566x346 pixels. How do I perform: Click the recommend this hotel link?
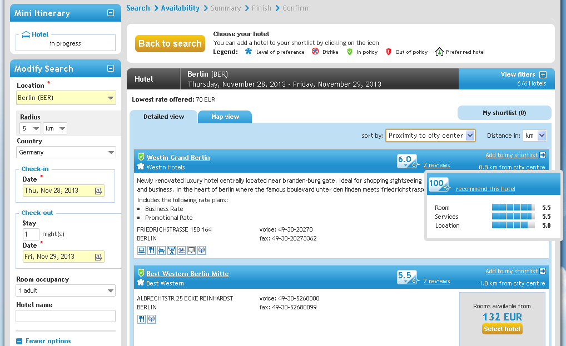tap(485, 189)
